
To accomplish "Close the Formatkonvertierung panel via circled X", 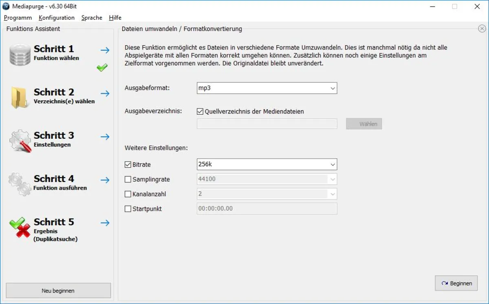I will (x=481, y=29).
